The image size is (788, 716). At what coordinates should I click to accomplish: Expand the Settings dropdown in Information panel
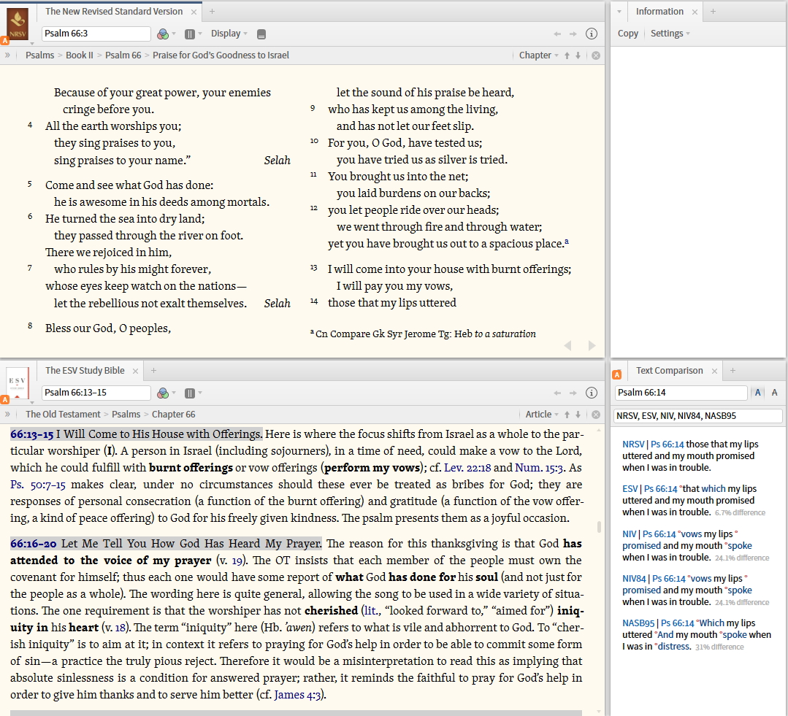point(670,34)
